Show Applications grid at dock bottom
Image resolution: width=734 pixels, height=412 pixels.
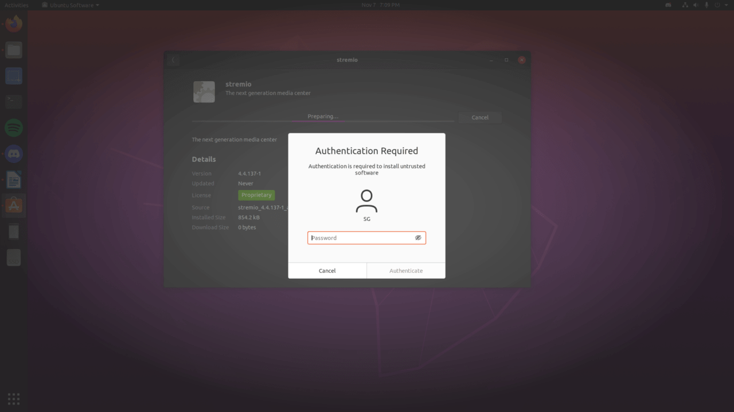pos(14,398)
